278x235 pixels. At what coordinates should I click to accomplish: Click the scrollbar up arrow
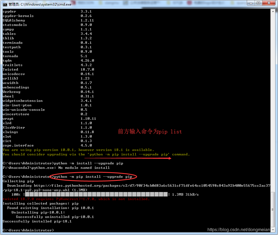point(273,11)
